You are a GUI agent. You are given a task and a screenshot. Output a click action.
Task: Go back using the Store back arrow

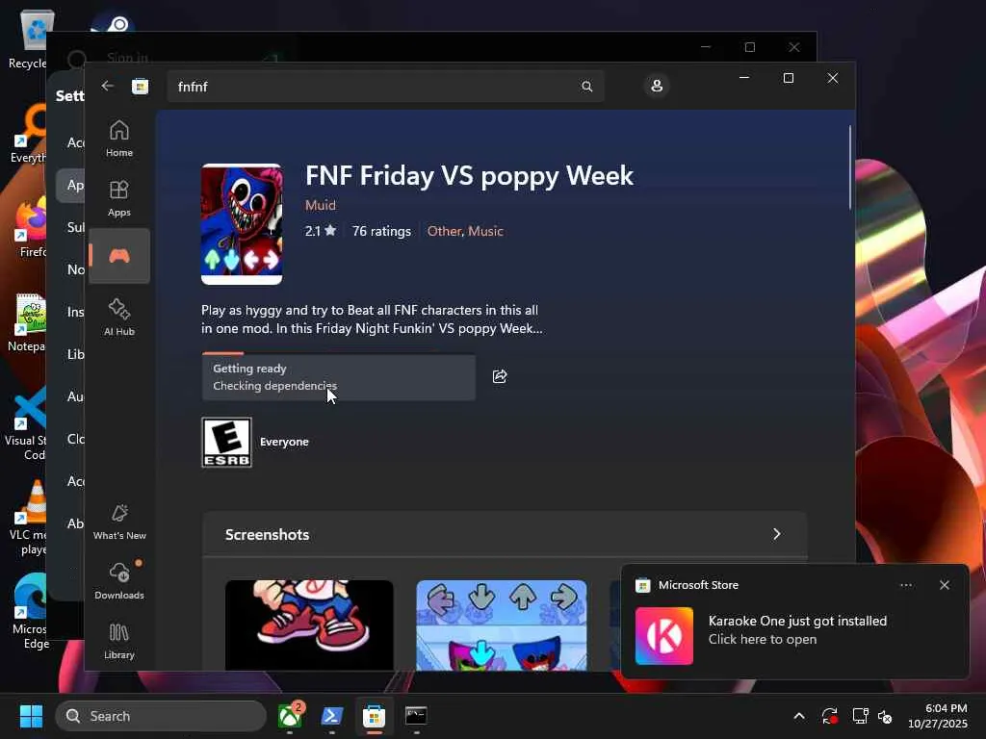pyautogui.click(x=108, y=86)
